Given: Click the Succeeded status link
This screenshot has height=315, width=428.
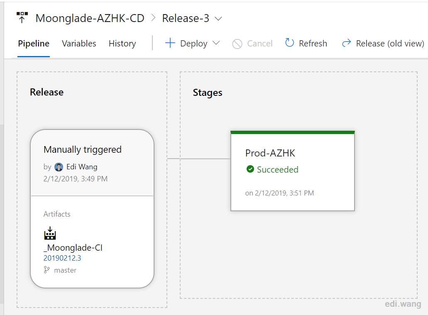Looking at the screenshot, I should click(x=278, y=169).
